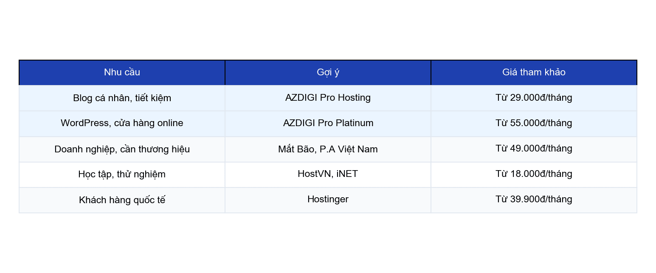Click the "Từ 18.000đ/tháng" price cell
Screen dimensions: 656x273
pos(533,174)
